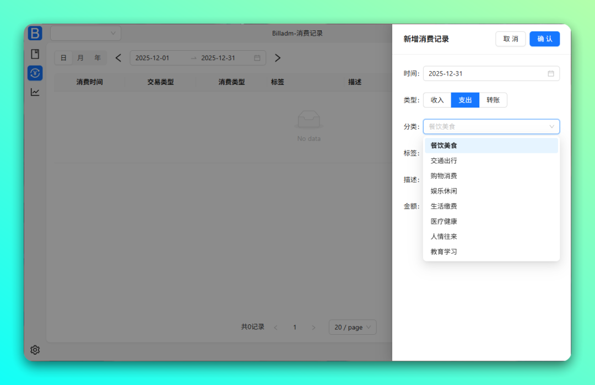Choose 医疗健康 from category list
The width and height of the screenshot is (595, 385).
(444, 221)
